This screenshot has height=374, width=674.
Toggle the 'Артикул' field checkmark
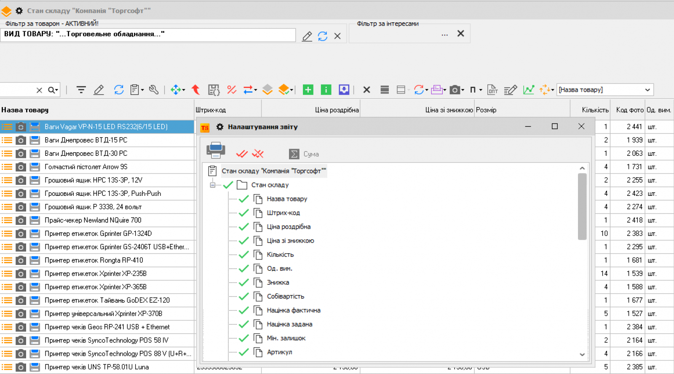(x=243, y=352)
